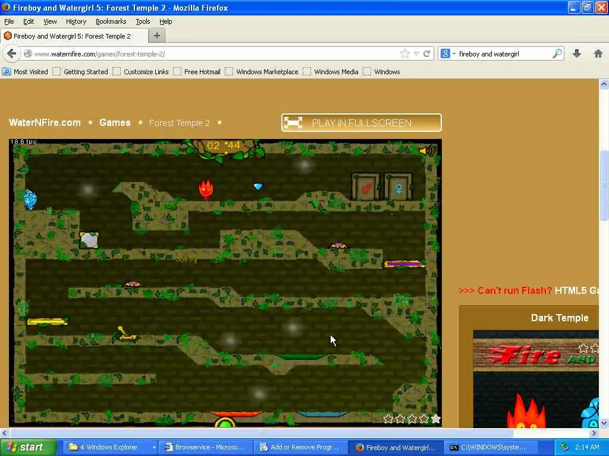Click the pressure button above the lever
Viewport: 609px width, 456px height.
[x=133, y=284]
